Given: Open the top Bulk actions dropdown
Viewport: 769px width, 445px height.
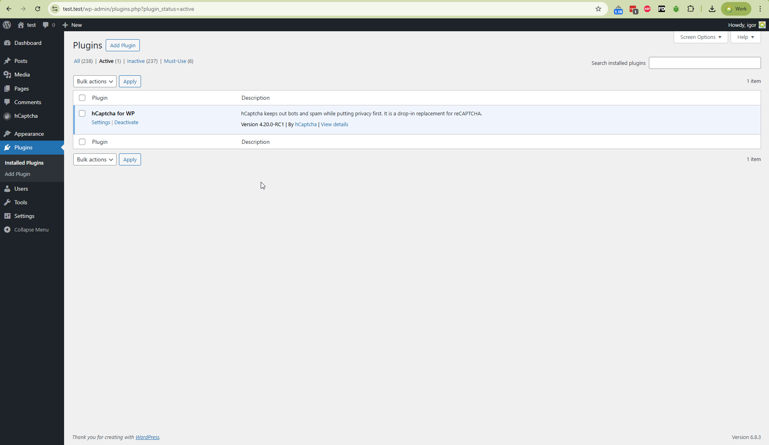Looking at the screenshot, I should point(95,81).
